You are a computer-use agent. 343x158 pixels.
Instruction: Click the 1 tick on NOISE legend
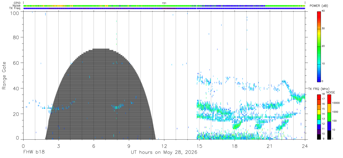coord(333,138)
